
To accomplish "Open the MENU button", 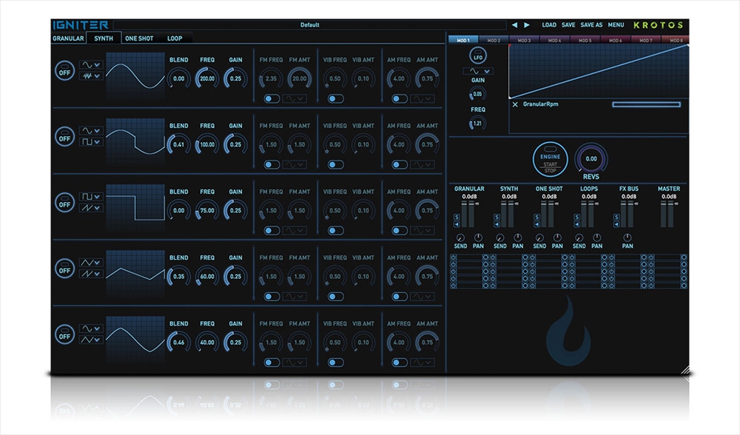I will pyautogui.click(x=616, y=25).
